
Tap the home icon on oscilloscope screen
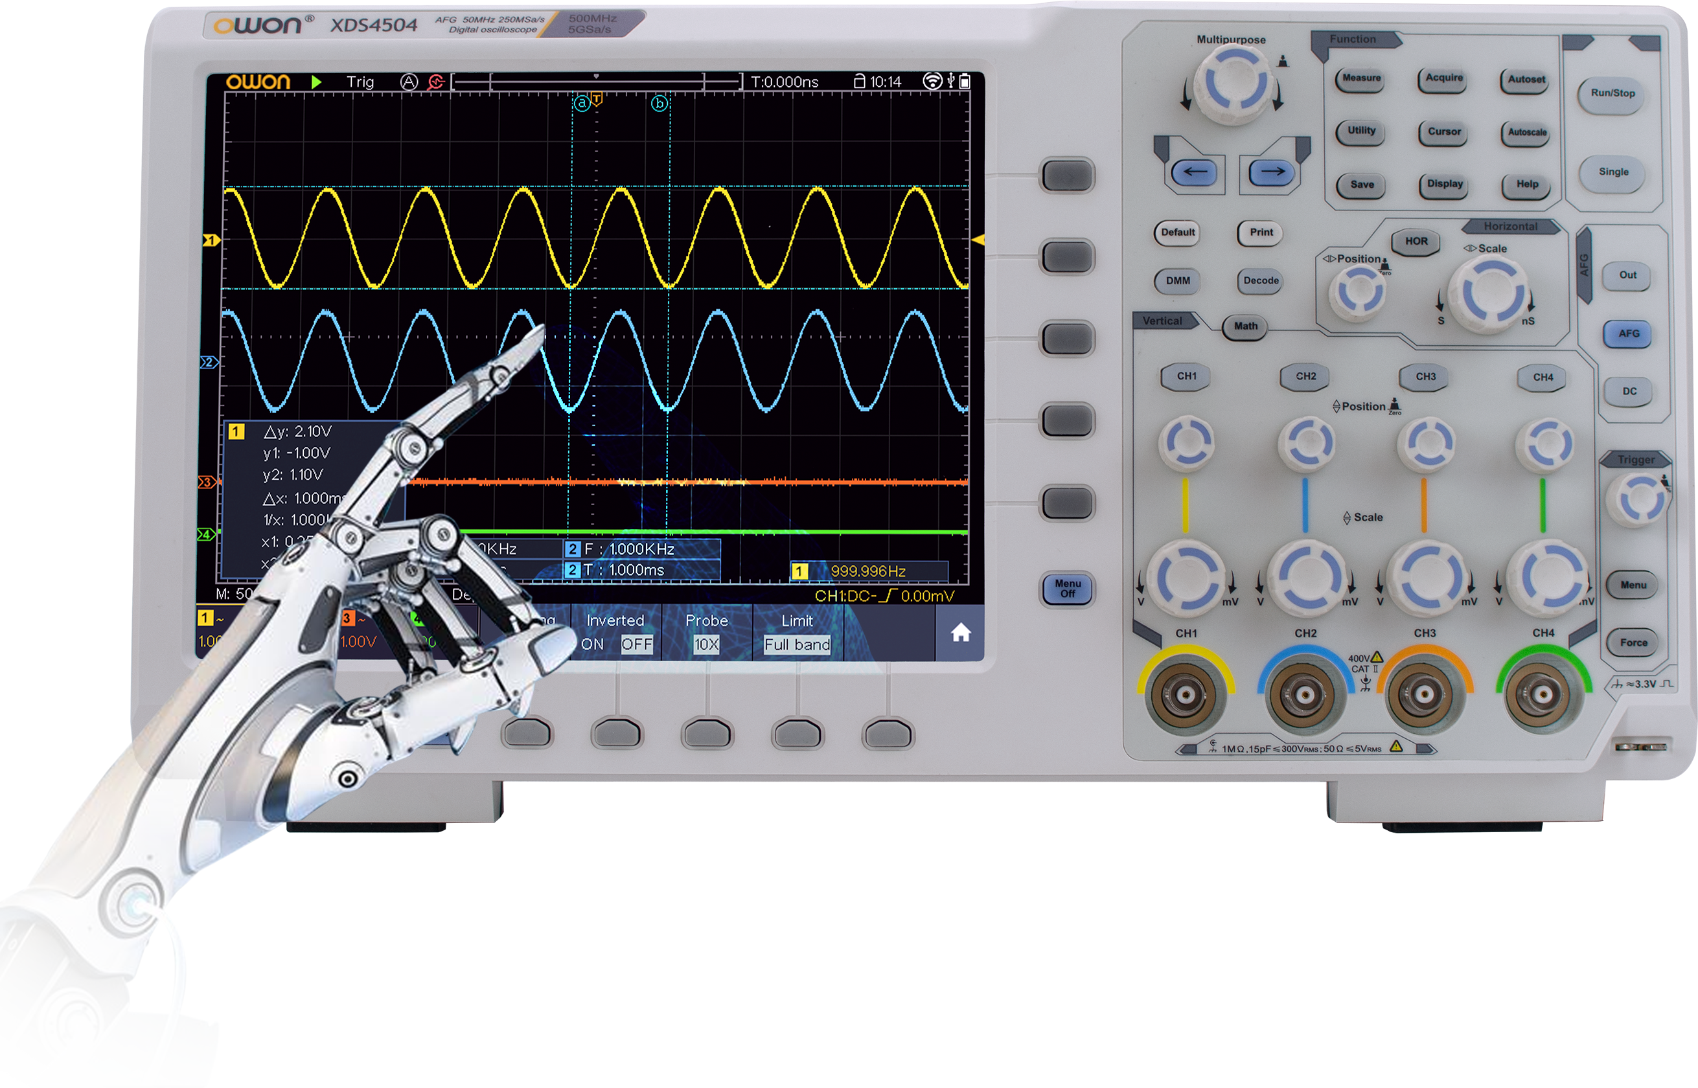pyautogui.click(x=959, y=632)
